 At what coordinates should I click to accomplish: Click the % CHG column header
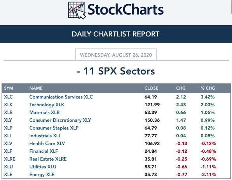[208, 88]
